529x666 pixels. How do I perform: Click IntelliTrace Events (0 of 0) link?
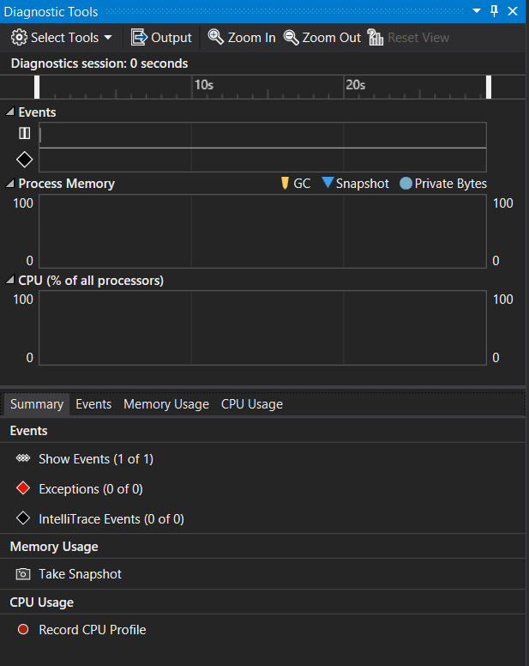click(111, 519)
